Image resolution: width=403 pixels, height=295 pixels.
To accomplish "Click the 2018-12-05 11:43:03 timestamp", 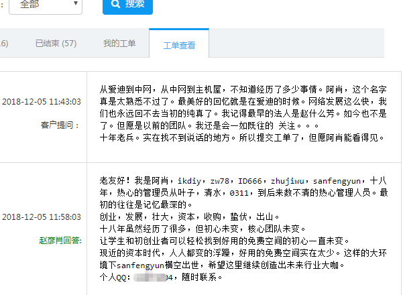I will [x=41, y=102].
